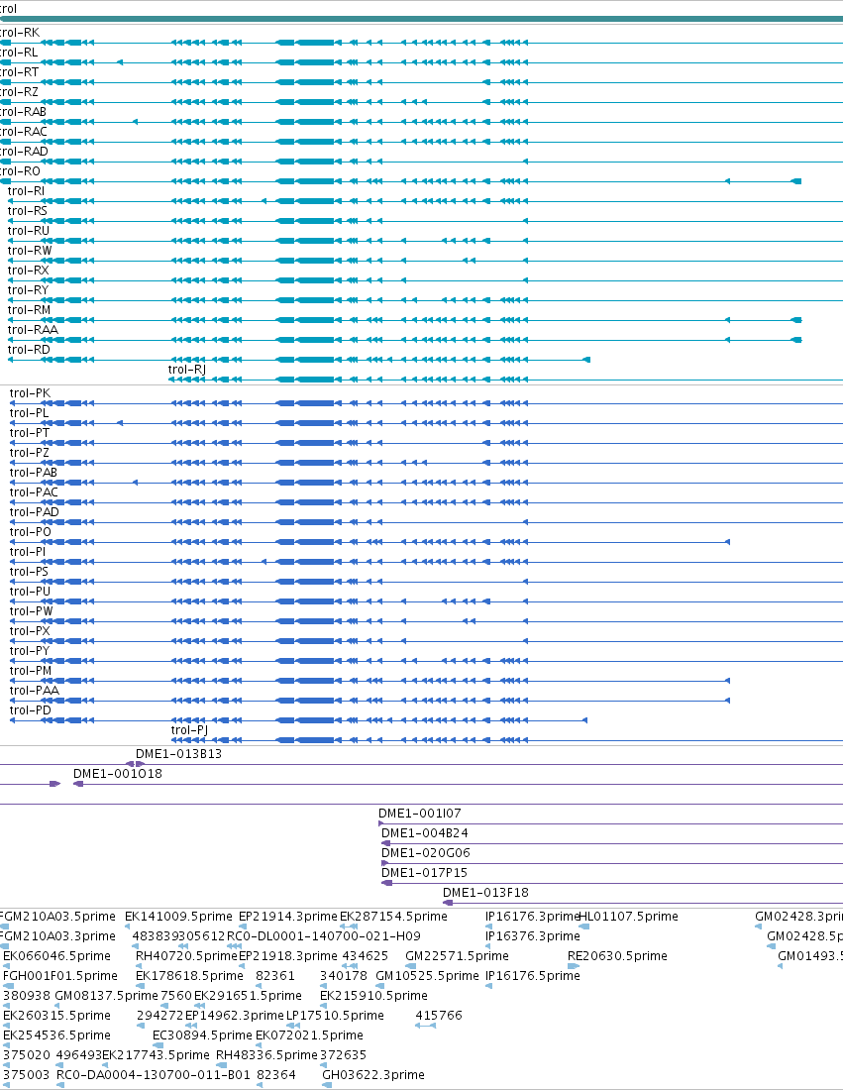Viewport: 843px width, 1090px height.
Task: Select transcript label trol-RY
Action: 29,290
